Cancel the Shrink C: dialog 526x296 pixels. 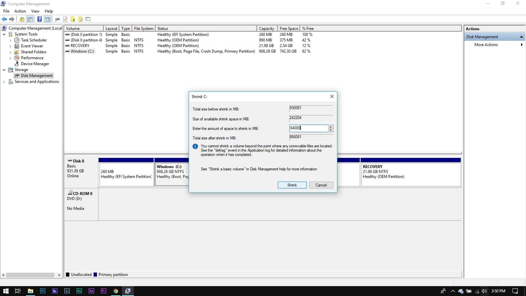pyautogui.click(x=321, y=185)
